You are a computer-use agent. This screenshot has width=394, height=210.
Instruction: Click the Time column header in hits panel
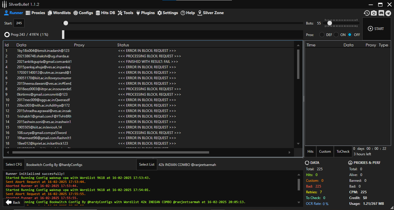point(311,45)
